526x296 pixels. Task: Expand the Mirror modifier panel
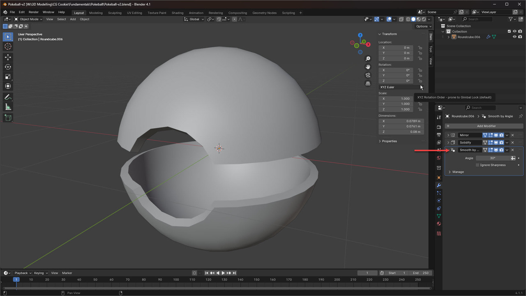pos(448,135)
